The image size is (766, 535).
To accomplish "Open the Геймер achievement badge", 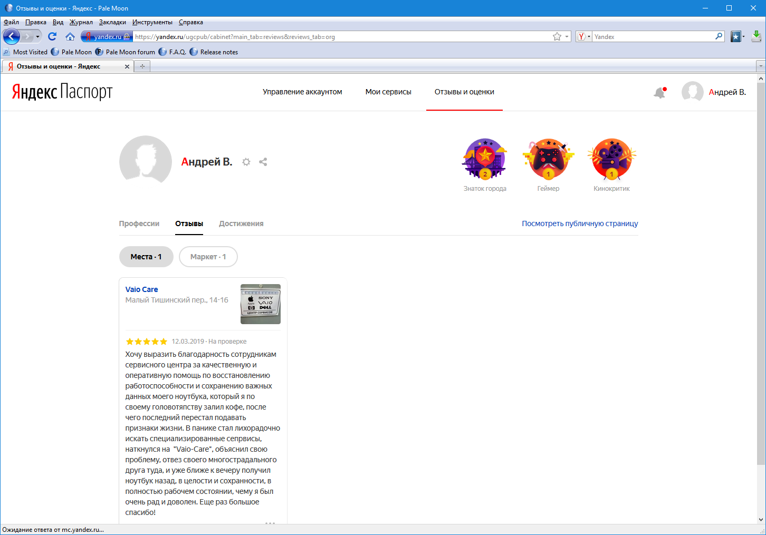I will coord(548,164).
